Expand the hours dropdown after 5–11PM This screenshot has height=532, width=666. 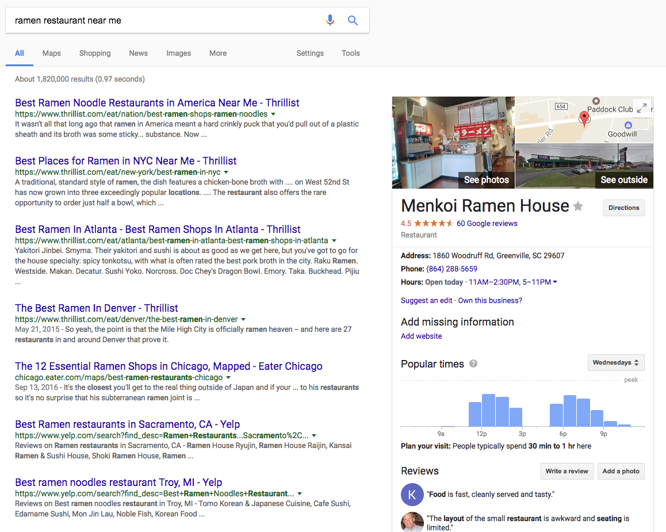(555, 282)
